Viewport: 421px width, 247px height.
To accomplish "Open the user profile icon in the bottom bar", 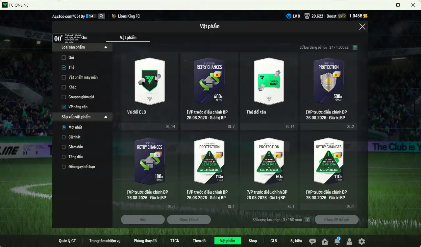I will click(349, 241).
